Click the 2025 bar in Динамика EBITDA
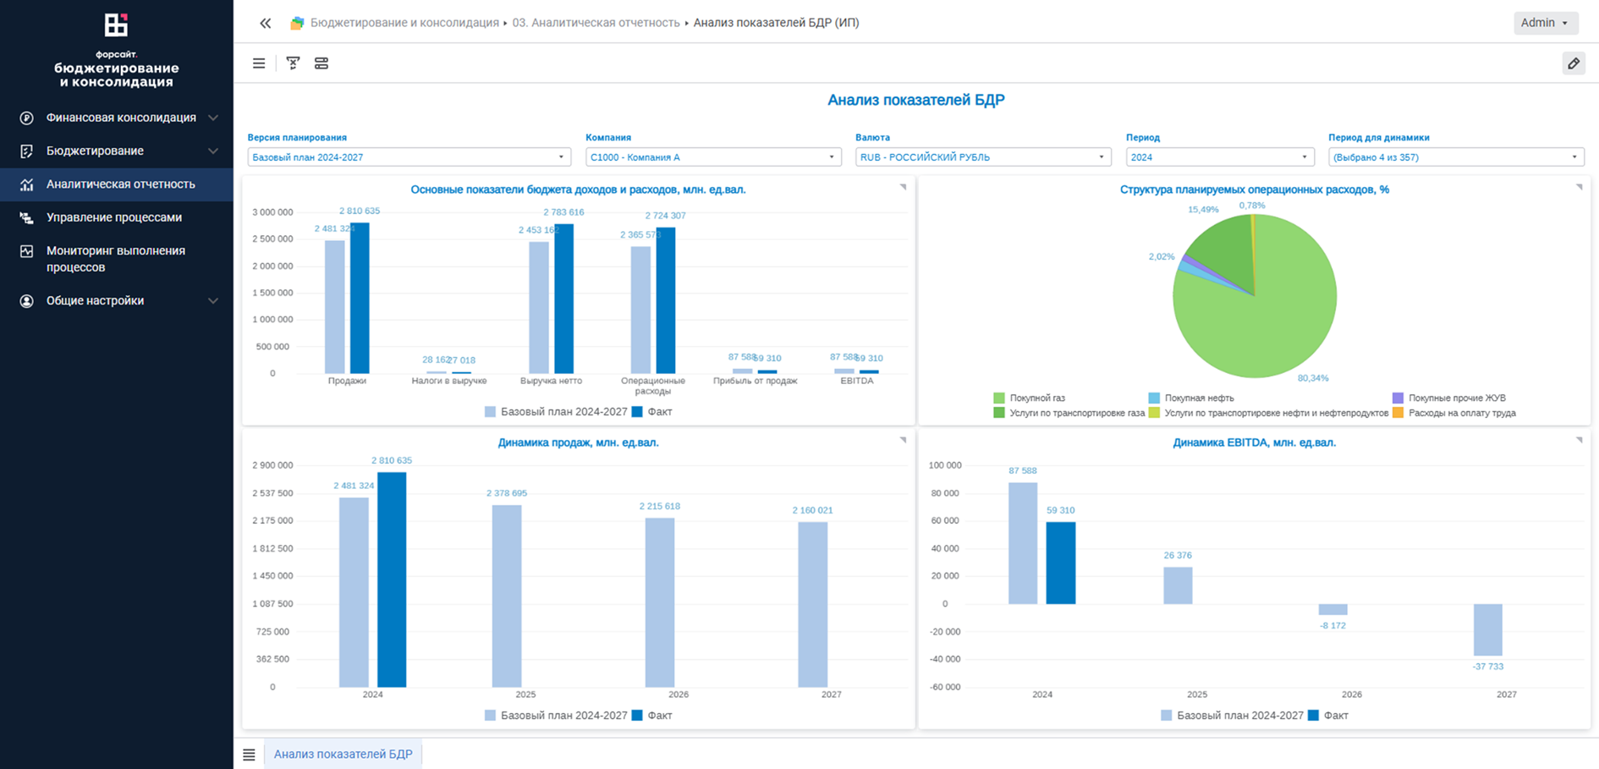The width and height of the screenshot is (1599, 769). [1178, 585]
